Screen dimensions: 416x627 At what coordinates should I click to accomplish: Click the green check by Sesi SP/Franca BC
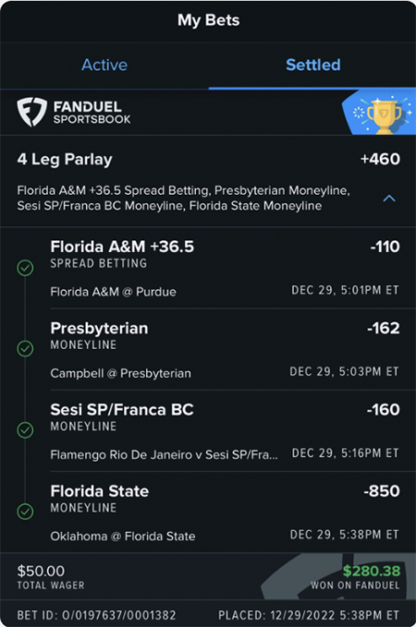coord(25,430)
